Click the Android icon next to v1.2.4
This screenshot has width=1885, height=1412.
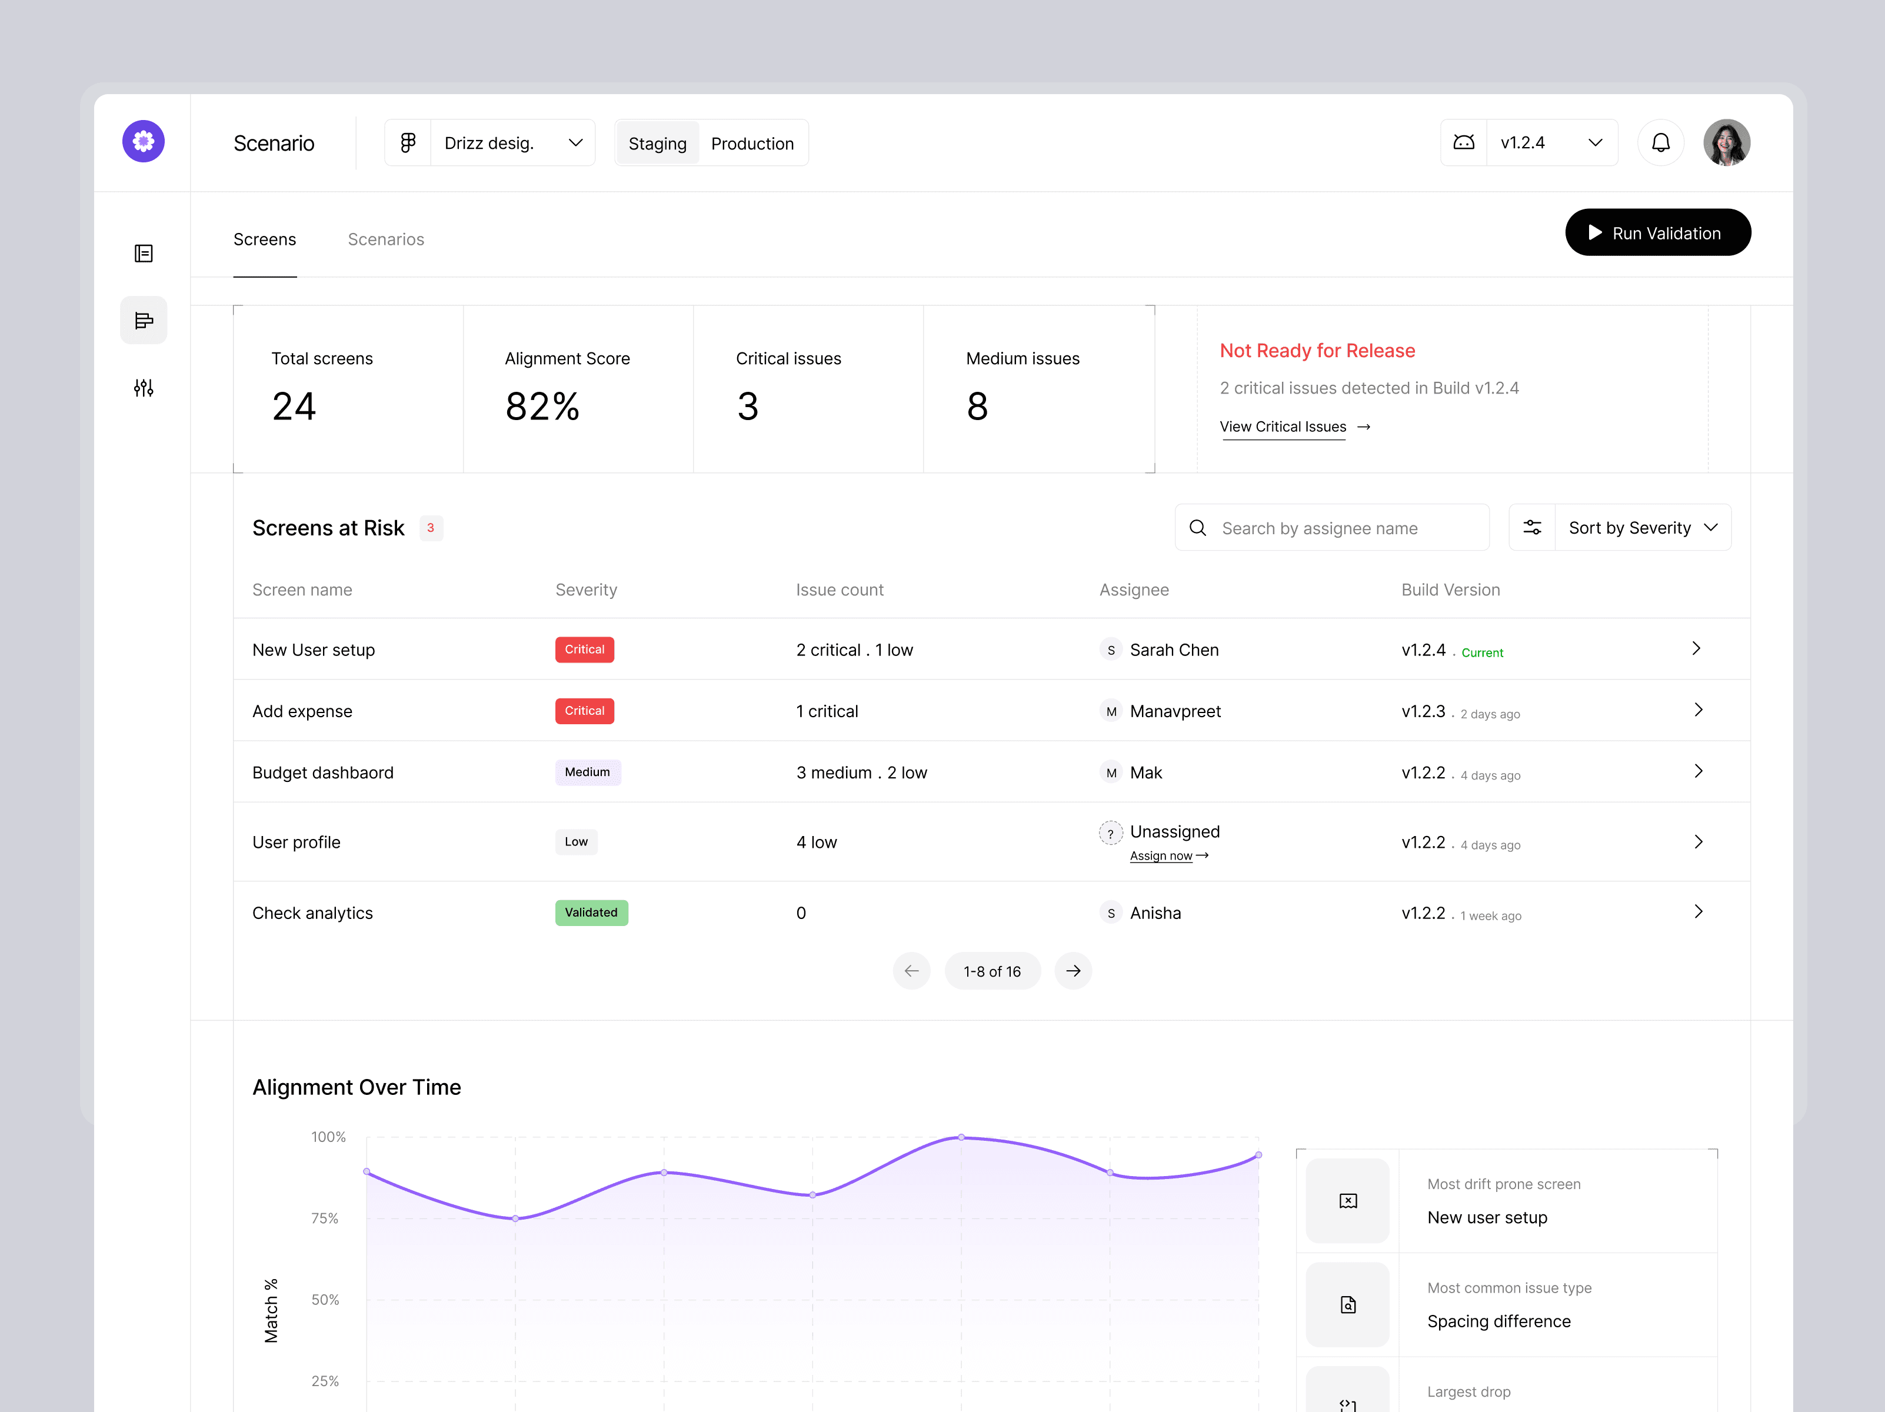click(1463, 142)
